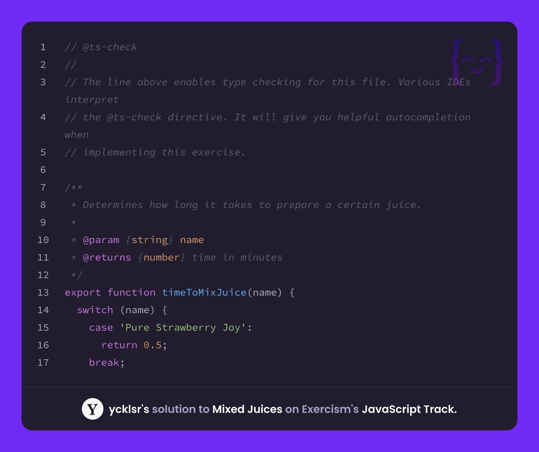
Task: Click the "case" keyword on line 15
Action: (x=101, y=328)
